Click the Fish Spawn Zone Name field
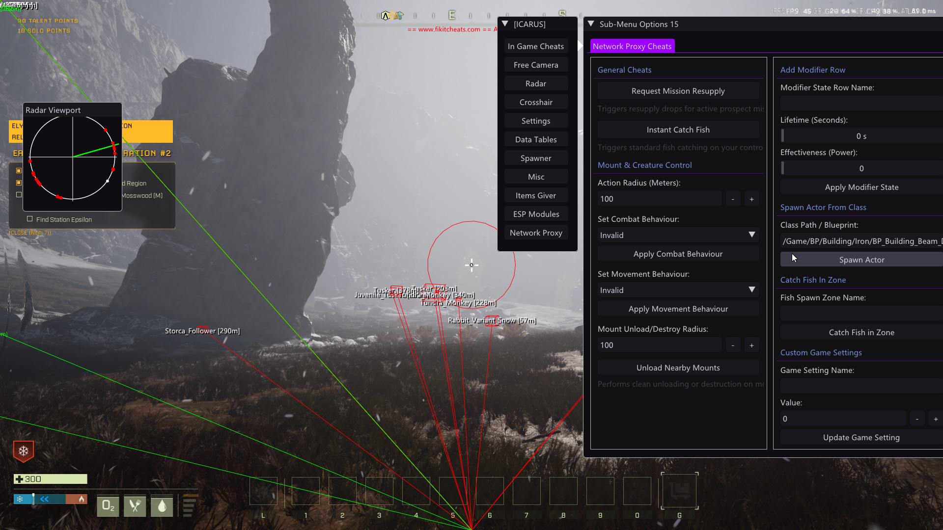 861,314
